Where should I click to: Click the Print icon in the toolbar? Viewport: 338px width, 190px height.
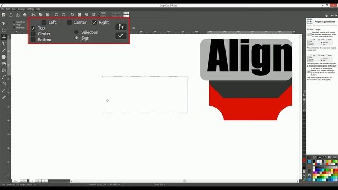pyautogui.click(x=25, y=15)
